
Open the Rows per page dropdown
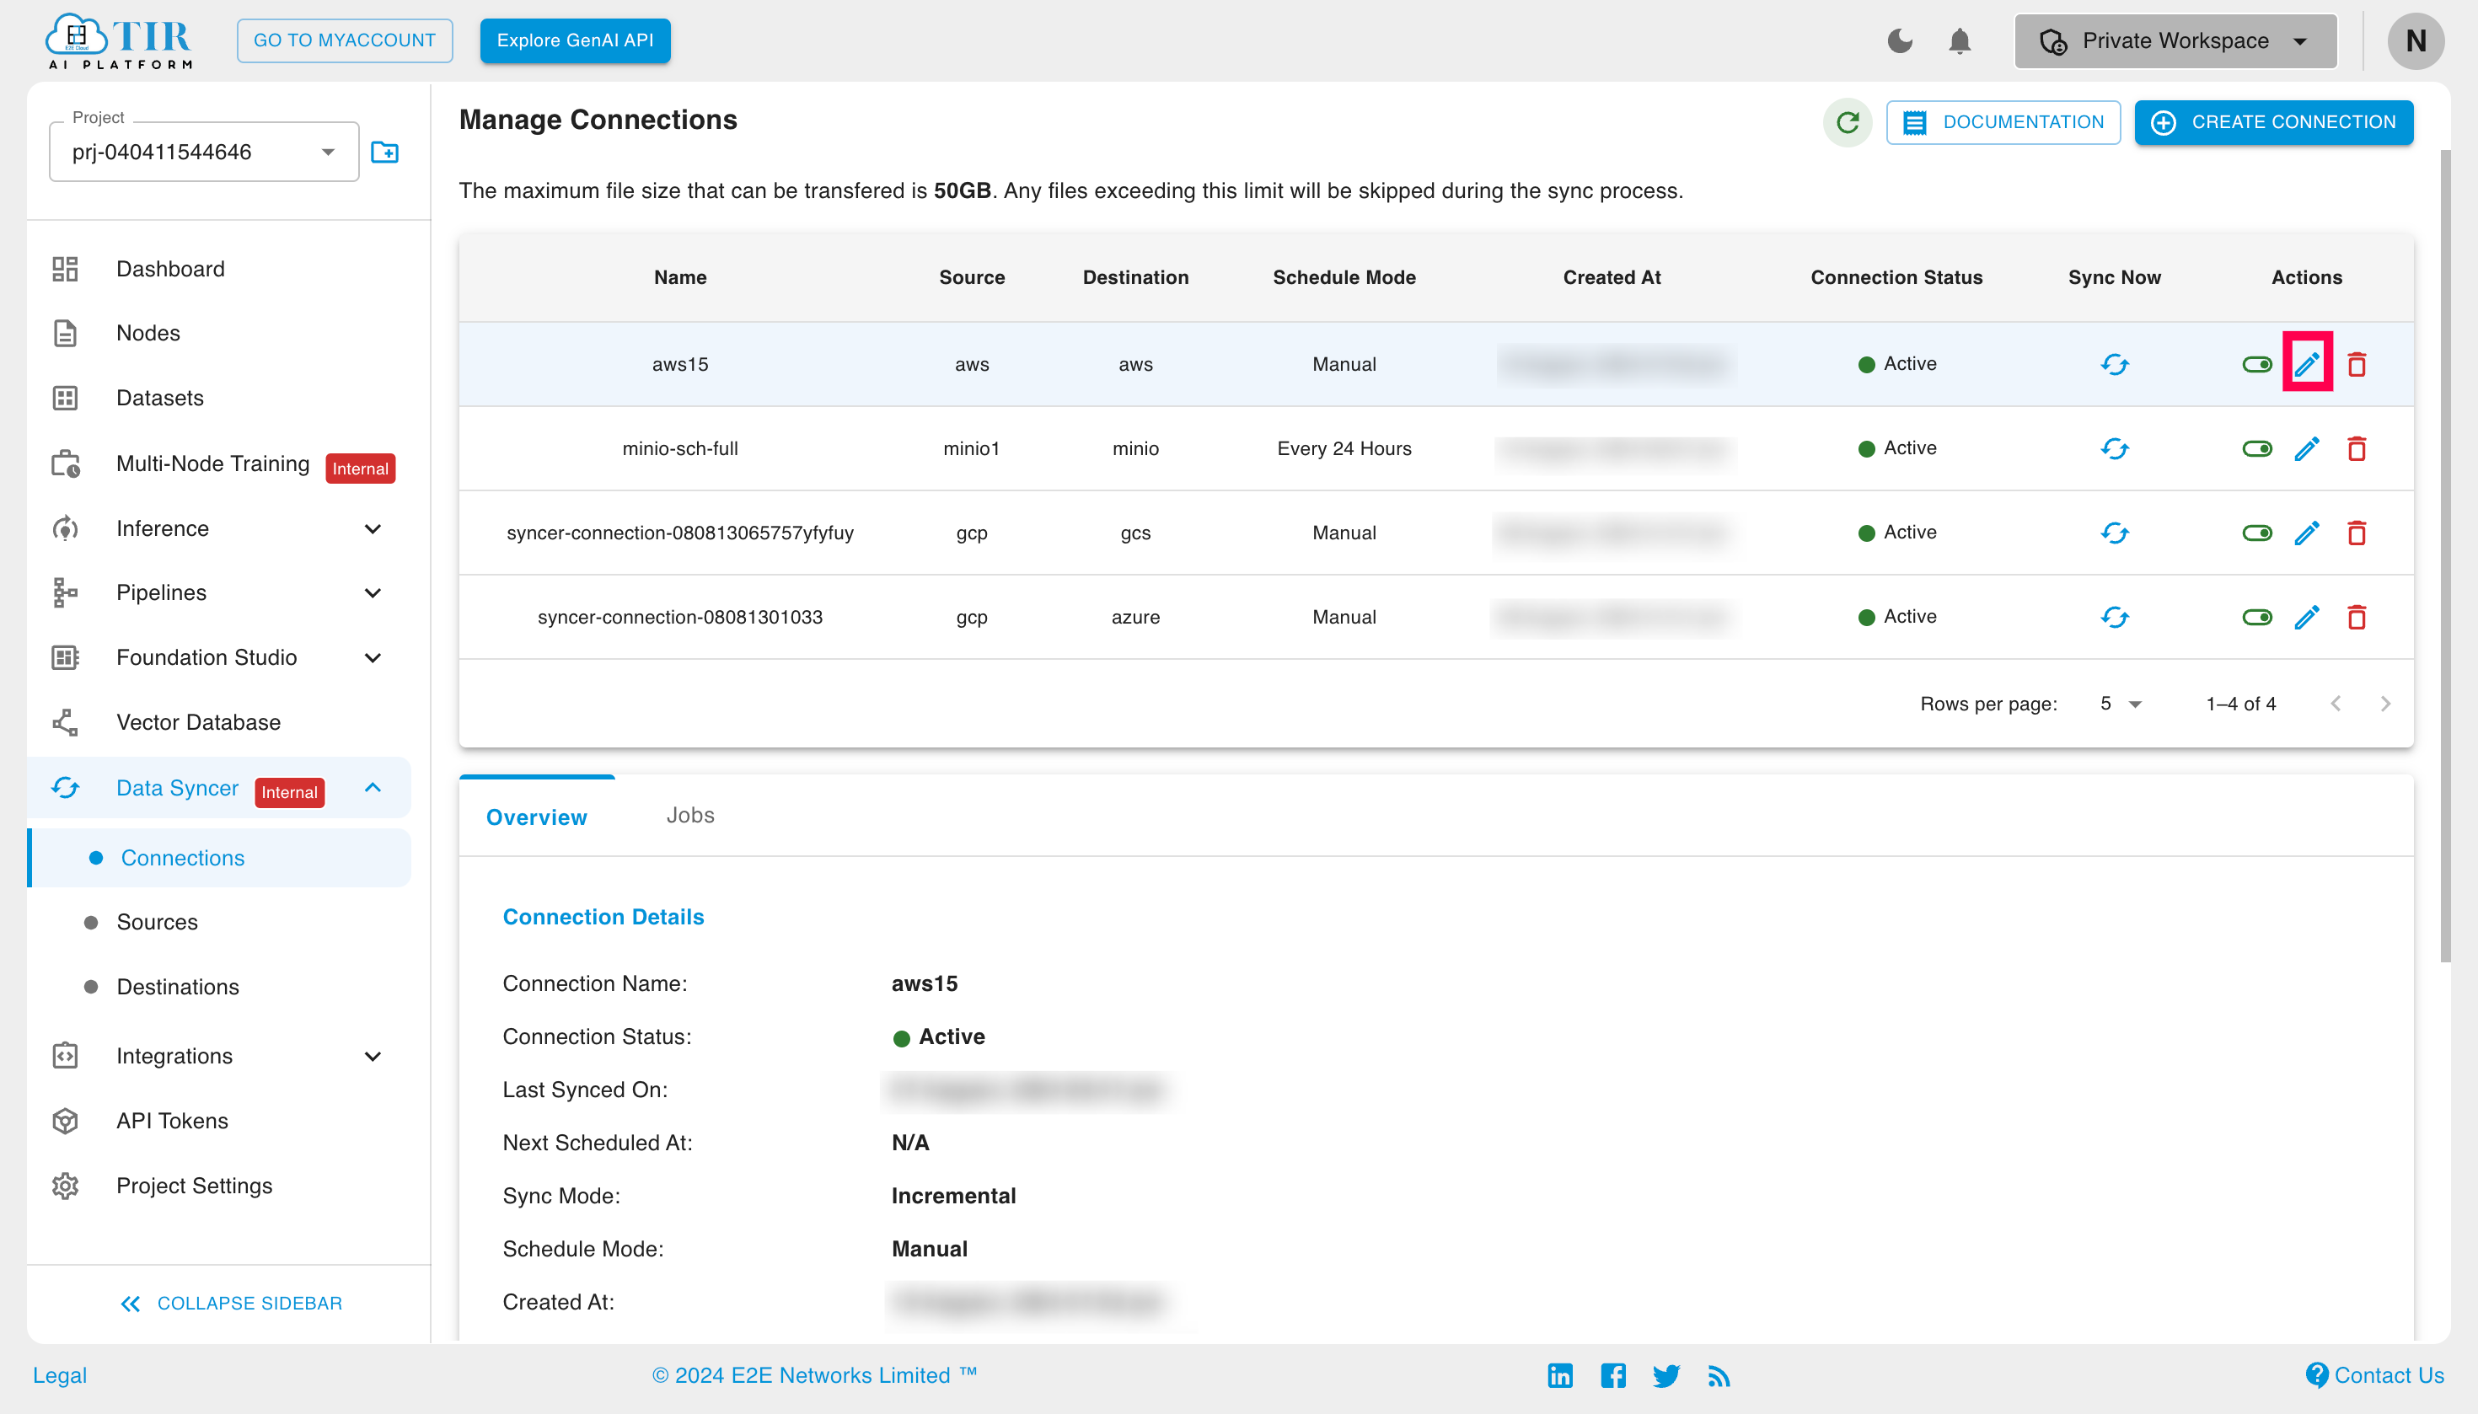pos(2120,703)
